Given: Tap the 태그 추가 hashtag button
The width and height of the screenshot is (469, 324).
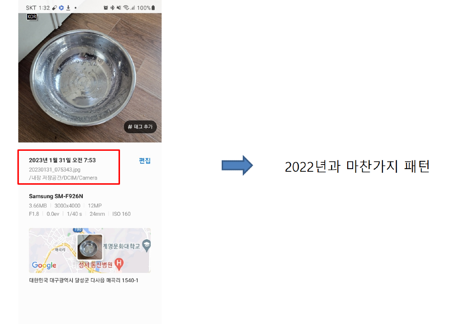Looking at the screenshot, I should 140,127.
